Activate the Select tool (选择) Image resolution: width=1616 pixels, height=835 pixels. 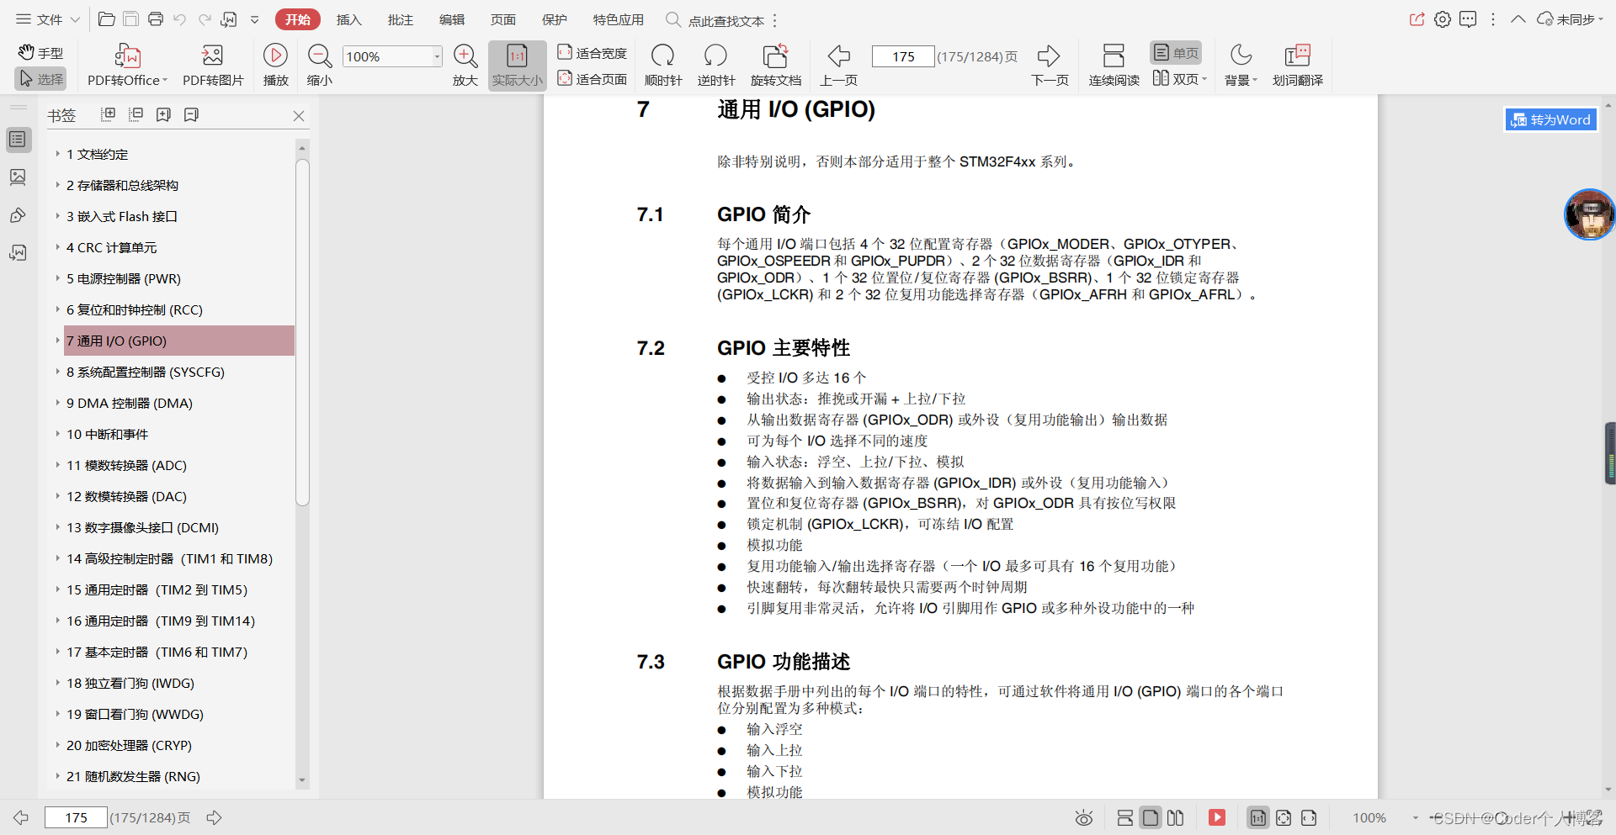coord(40,79)
